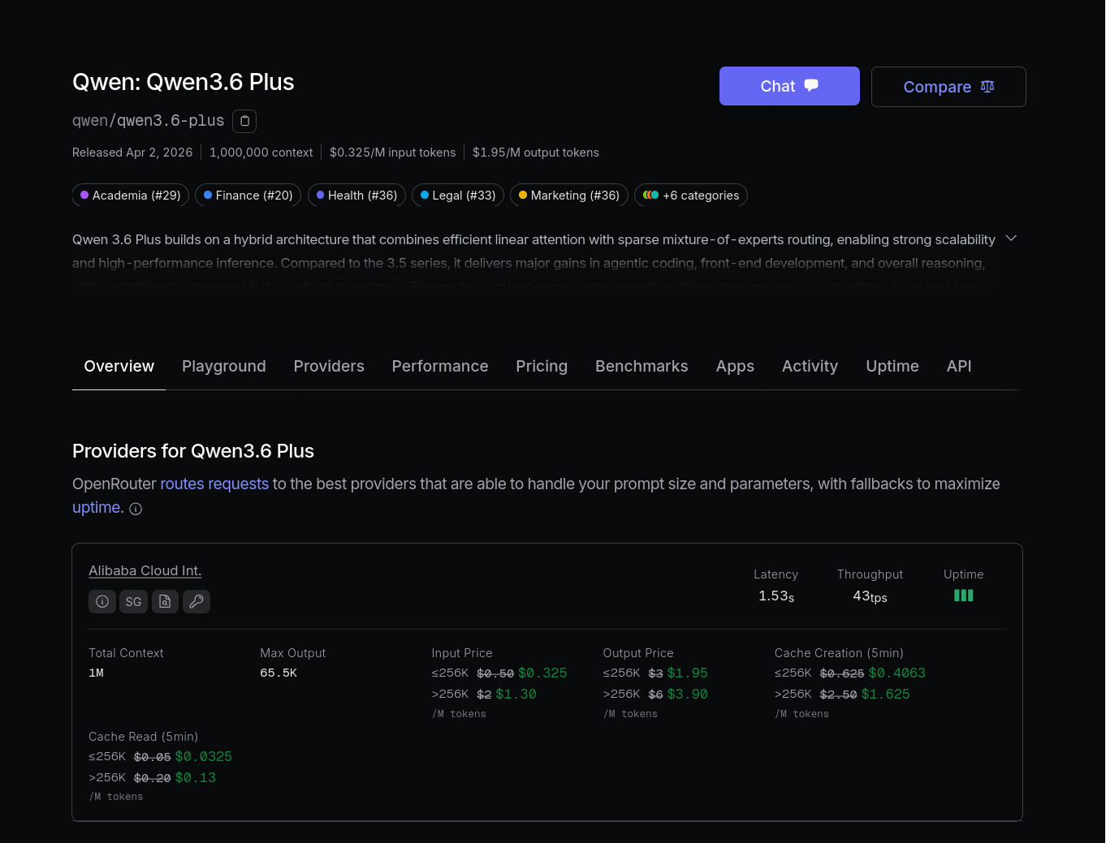Switch to the Activity tab

[x=810, y=366]
